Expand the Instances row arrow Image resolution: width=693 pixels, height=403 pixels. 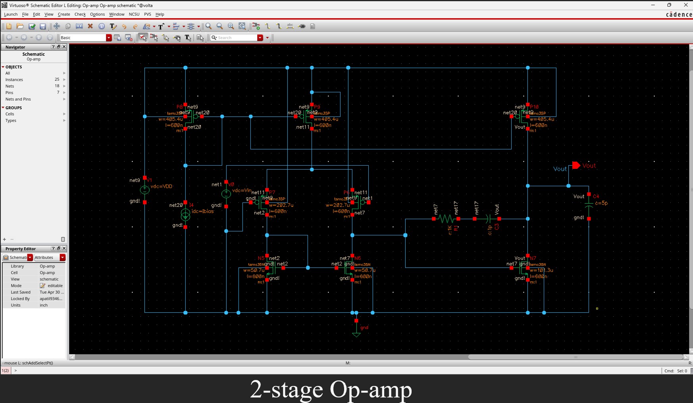(64, 80)
